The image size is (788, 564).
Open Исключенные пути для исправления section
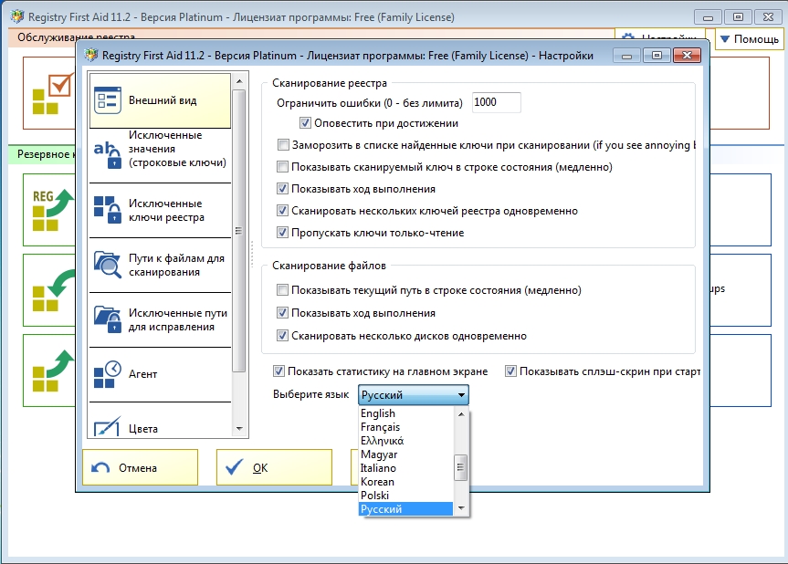tap(161, 319)
